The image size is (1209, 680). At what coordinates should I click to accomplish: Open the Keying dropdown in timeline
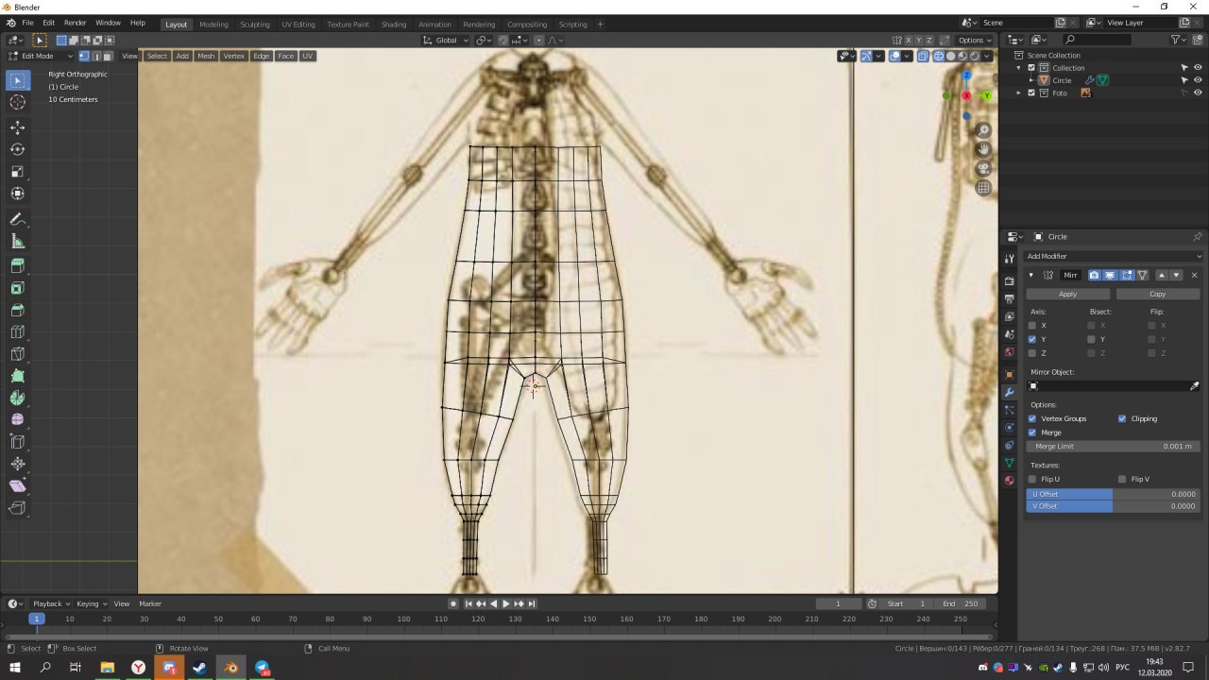91,603
